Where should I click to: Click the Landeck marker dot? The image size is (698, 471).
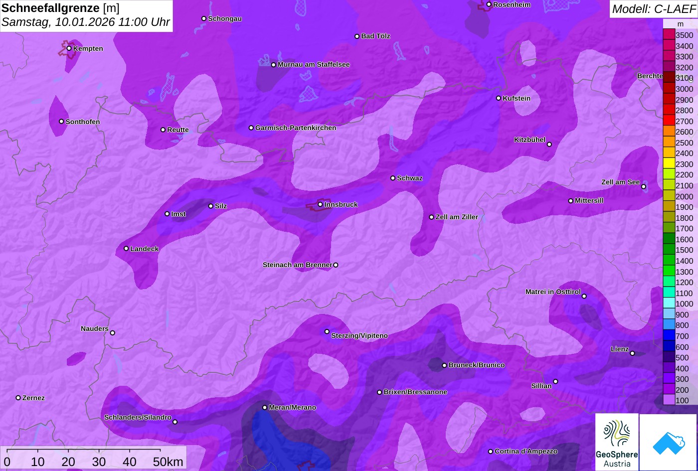point(126,249)
